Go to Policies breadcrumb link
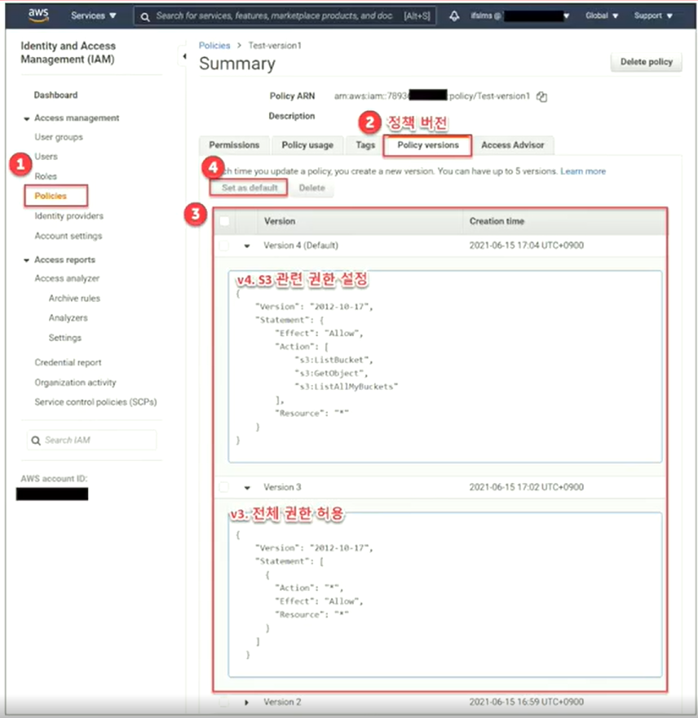The image size is (698, 718). point(214,46)
